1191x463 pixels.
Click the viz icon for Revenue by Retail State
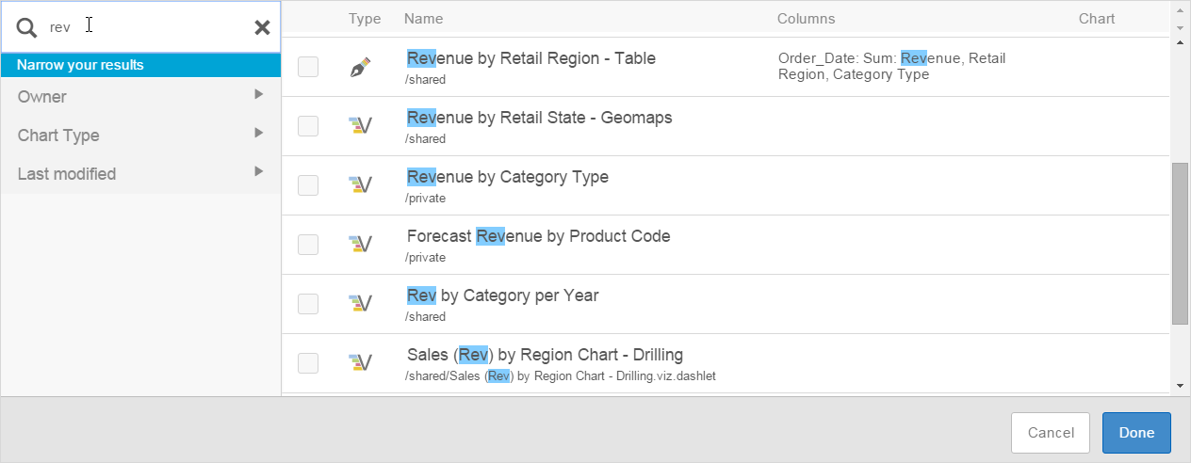point(360,126)
